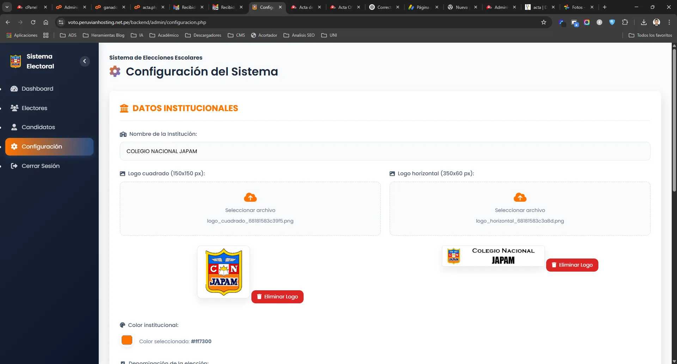Viewport: 677px width, 364px height.
Task: Open the tab groups grid icon in bookmarks bar
Action: coord(46,35)
